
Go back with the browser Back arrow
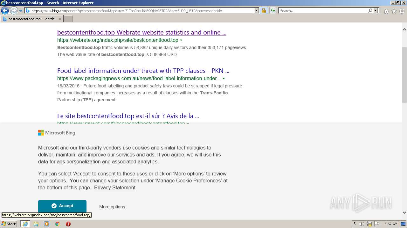5,11
